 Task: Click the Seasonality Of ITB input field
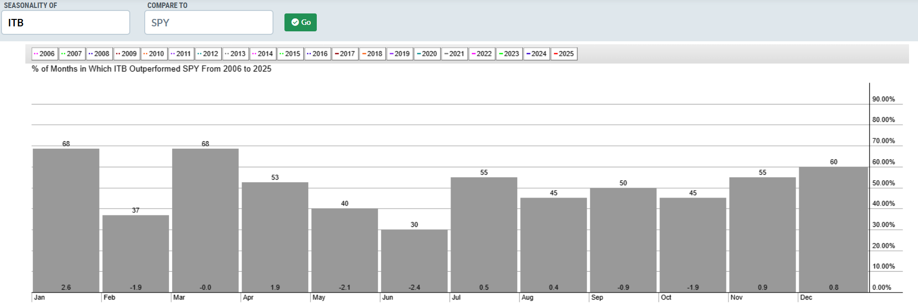coord(66,22)
